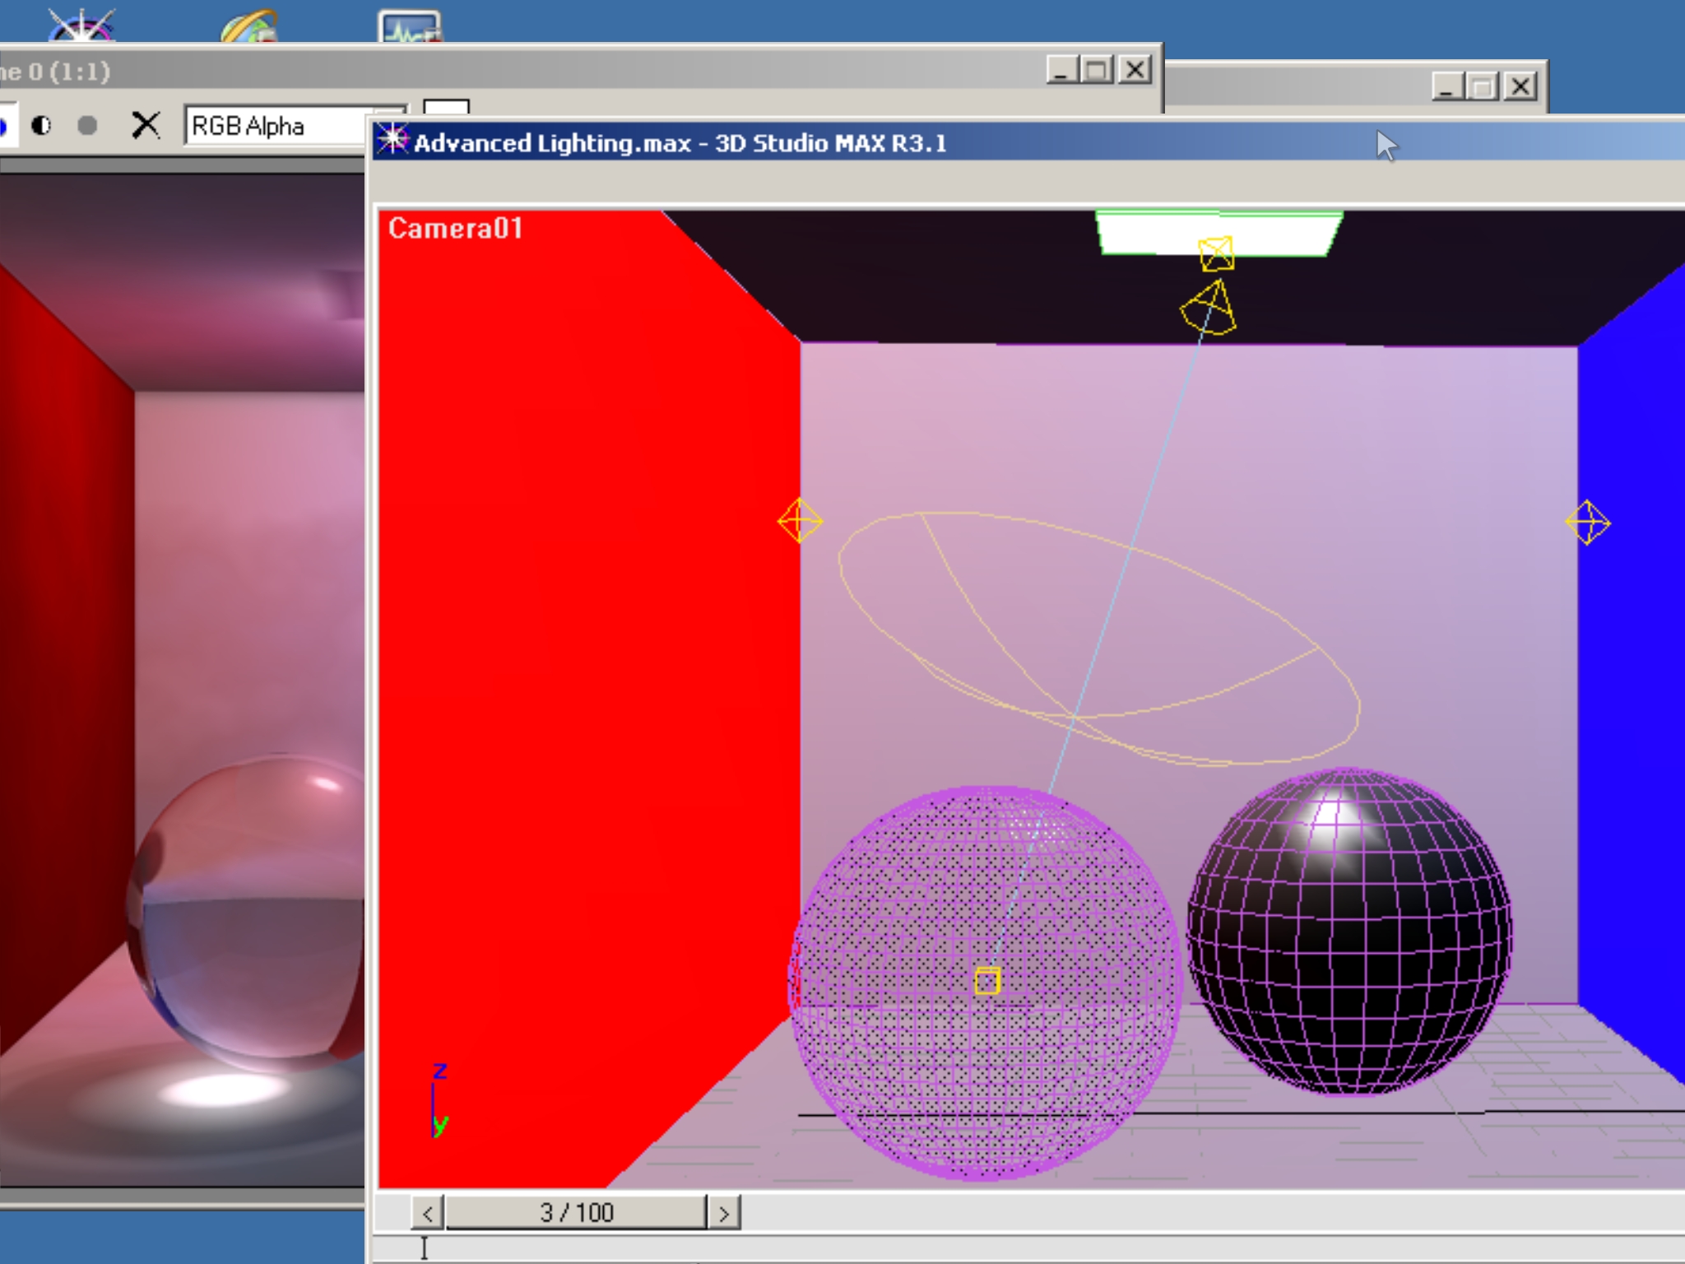Select the spotlight target square in sphere
This screenshot has width=1685, height=1264.
(986, 981)
